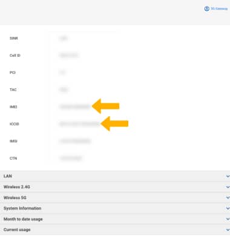
Task: Click the blurred ICCID value
Action: coord(79,124)
